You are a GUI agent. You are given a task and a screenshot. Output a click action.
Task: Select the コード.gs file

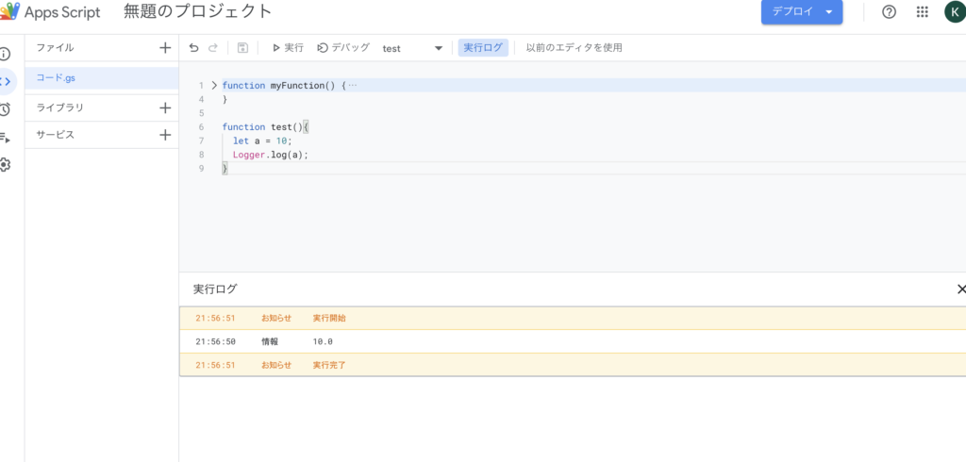102,78
